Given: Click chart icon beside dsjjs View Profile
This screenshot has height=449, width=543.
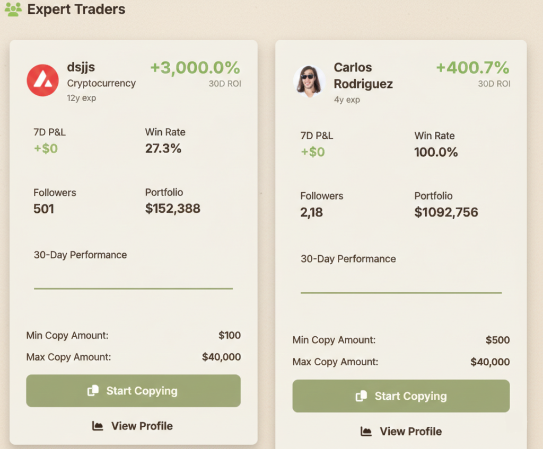Looking at the screenshot, I should pyautogui.click(x=98, y=426).
